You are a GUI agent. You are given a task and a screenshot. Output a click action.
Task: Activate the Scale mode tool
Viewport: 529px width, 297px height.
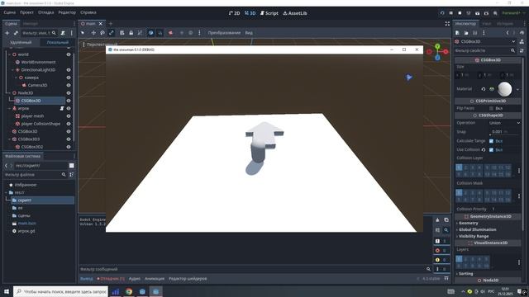click(x=112, y=33)
